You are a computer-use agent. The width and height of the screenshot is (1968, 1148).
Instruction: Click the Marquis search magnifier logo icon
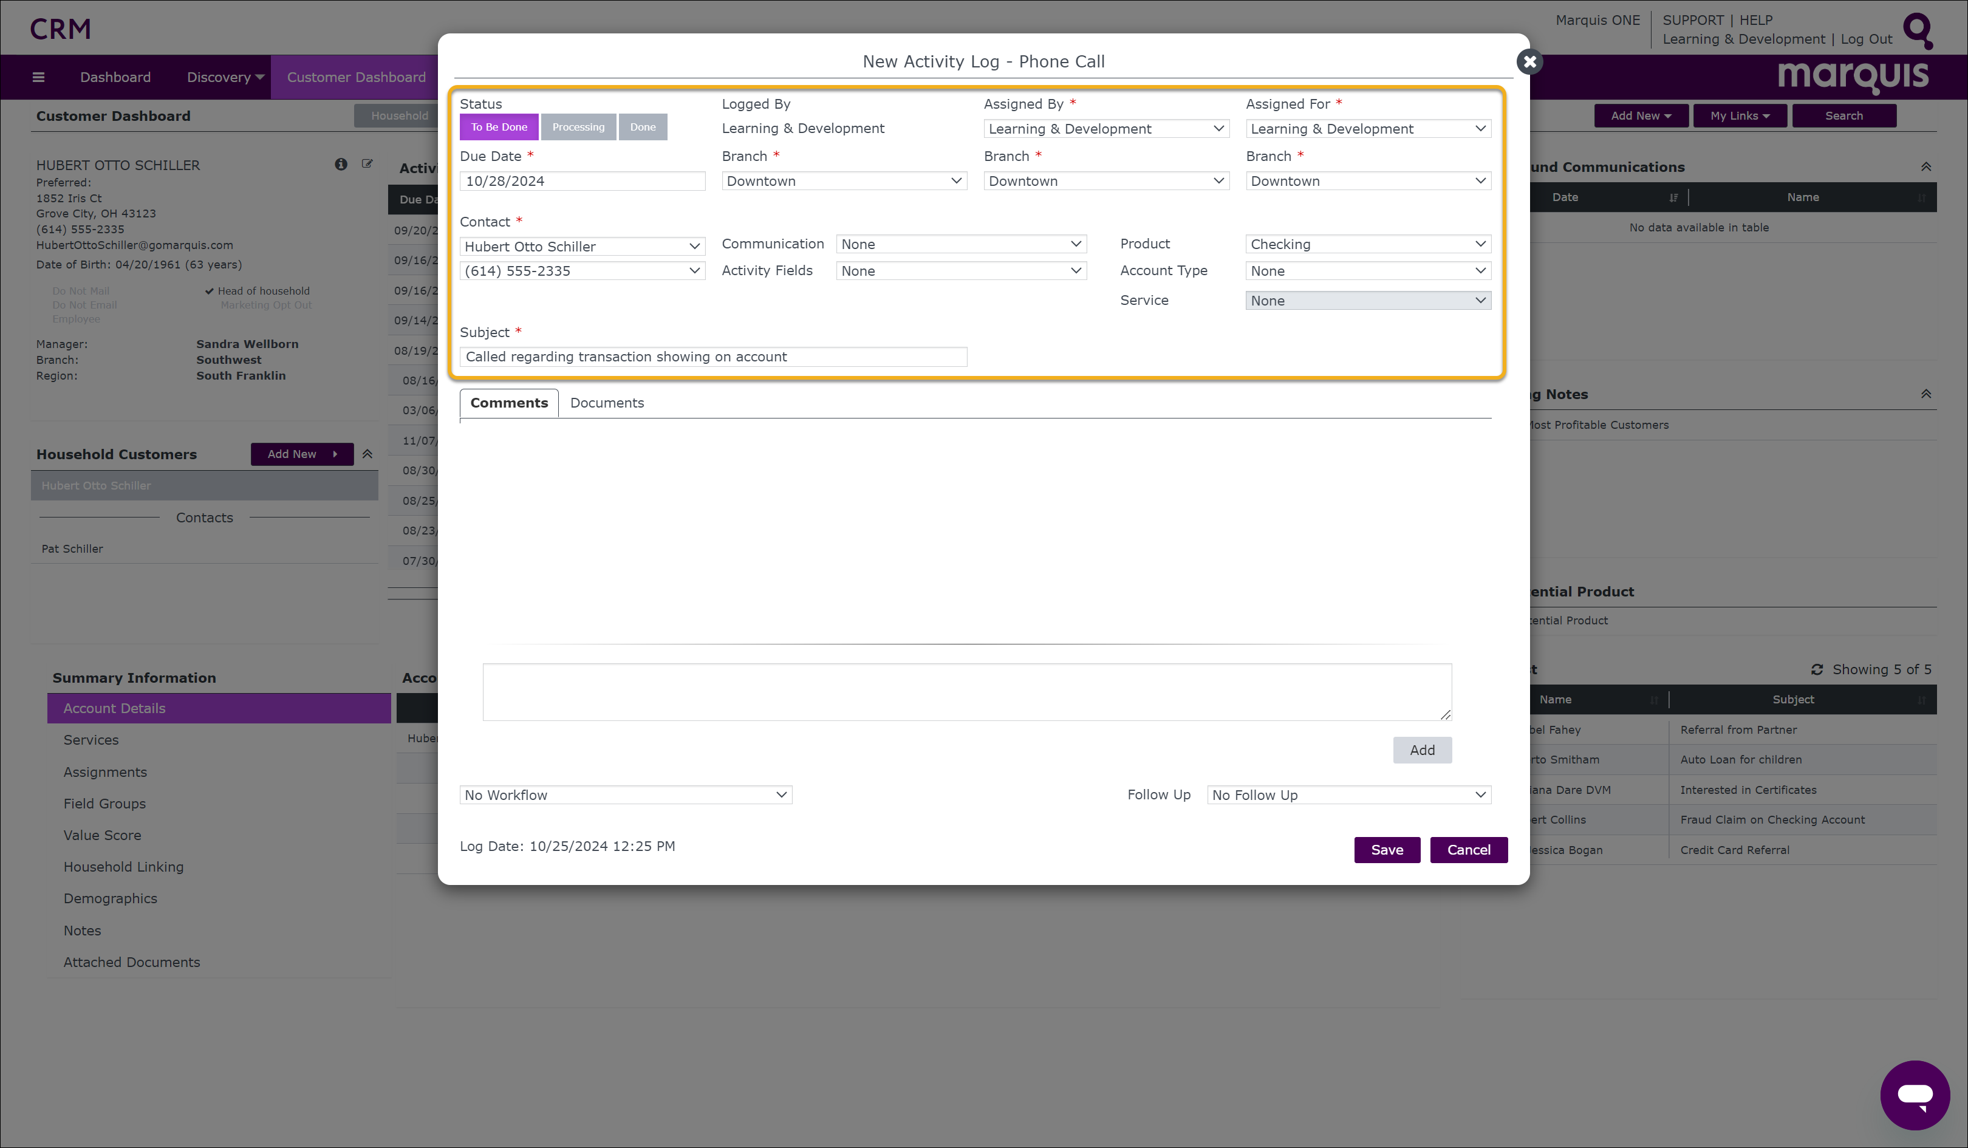click(x=1918, y=30)
